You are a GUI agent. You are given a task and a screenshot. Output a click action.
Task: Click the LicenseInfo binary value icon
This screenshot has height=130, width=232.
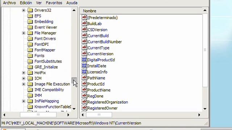[84, 72]
